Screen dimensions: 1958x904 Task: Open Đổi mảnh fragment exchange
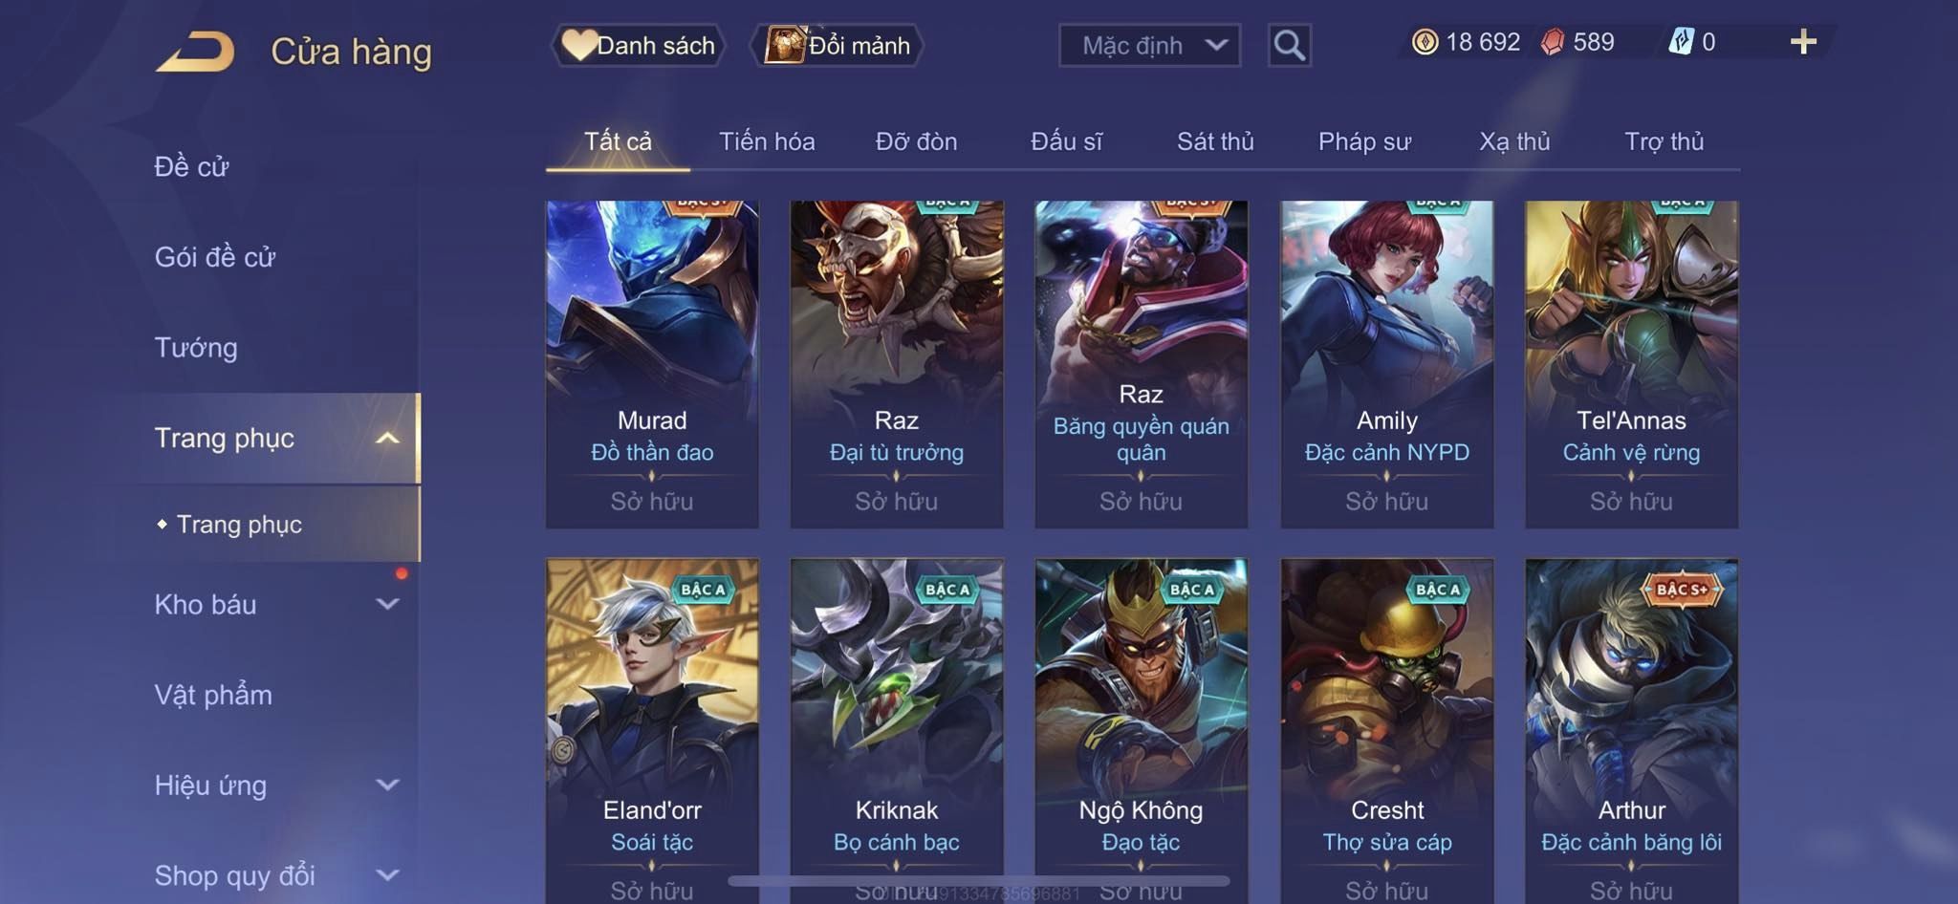[837, 45]
